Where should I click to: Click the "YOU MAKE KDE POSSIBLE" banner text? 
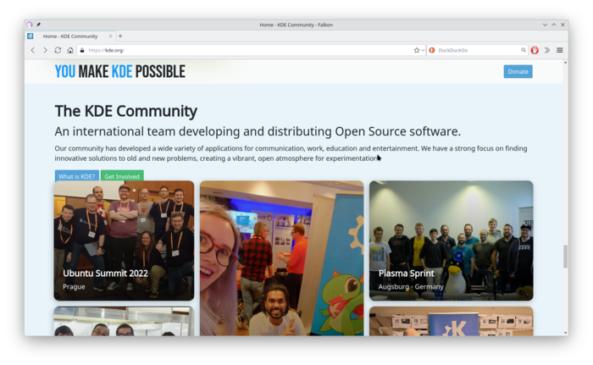coord(120,71)
